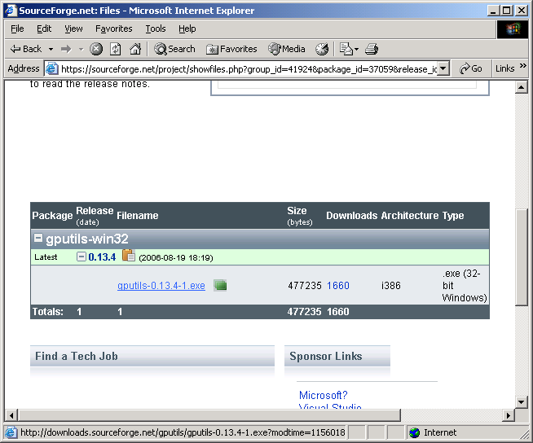Click the (2006-08-19 18:19) release date
This screenshot has width=533, height=443.
[x=176, y=258]
